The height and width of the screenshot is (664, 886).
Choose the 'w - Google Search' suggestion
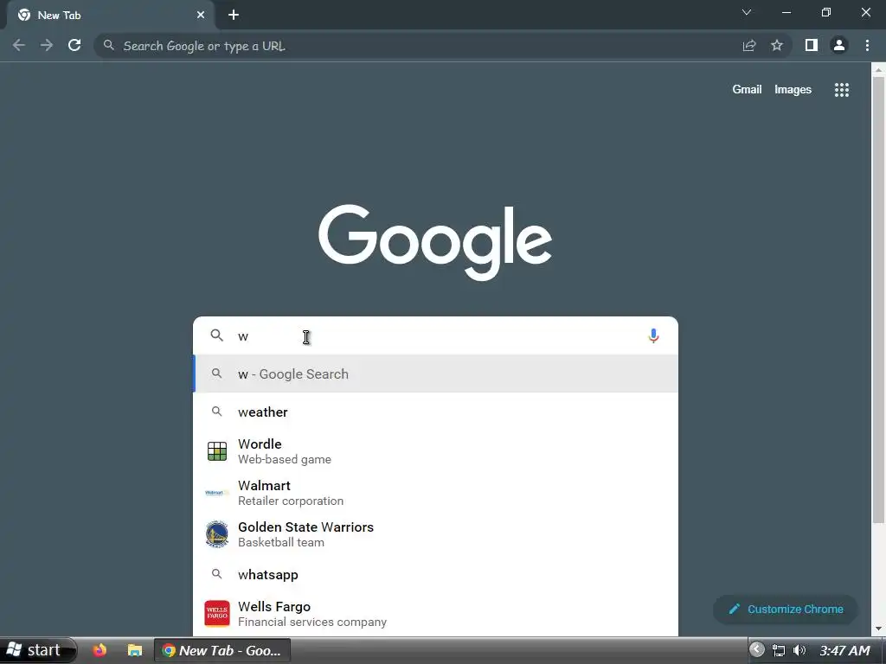click(x=436, y=373)
